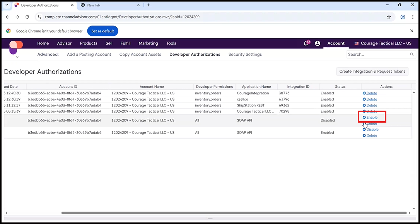
Task: Open the Products menu
Action: 89,43
